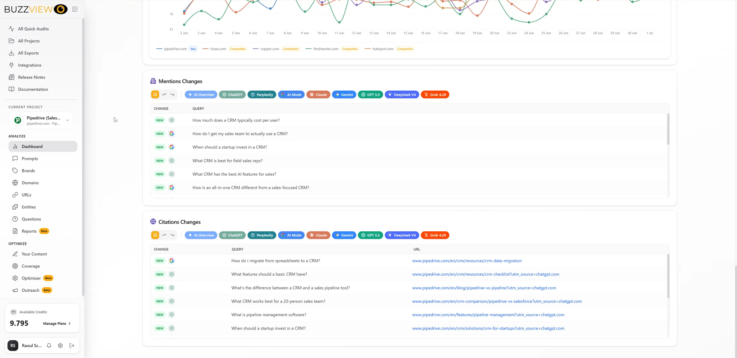
Task: Select all-changes stack icon in Citations Changes
Action: coord(155,235)
